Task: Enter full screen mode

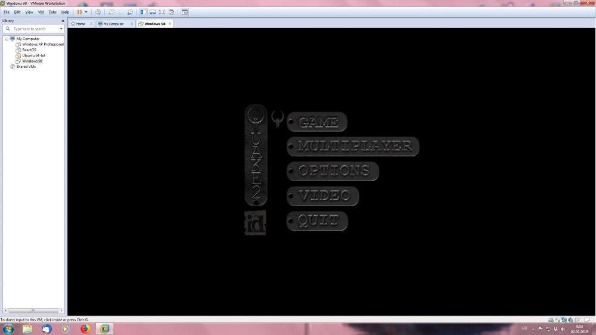Action: (162, 12)
